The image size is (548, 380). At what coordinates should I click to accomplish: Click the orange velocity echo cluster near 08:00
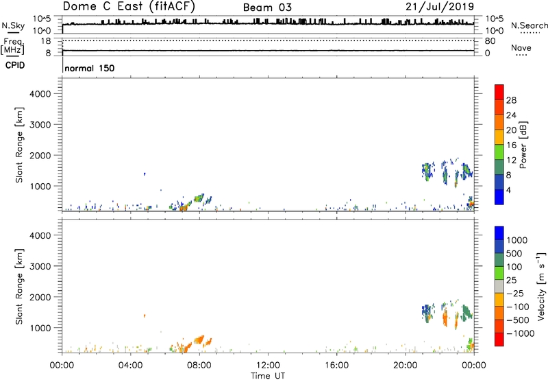(199, 340)
